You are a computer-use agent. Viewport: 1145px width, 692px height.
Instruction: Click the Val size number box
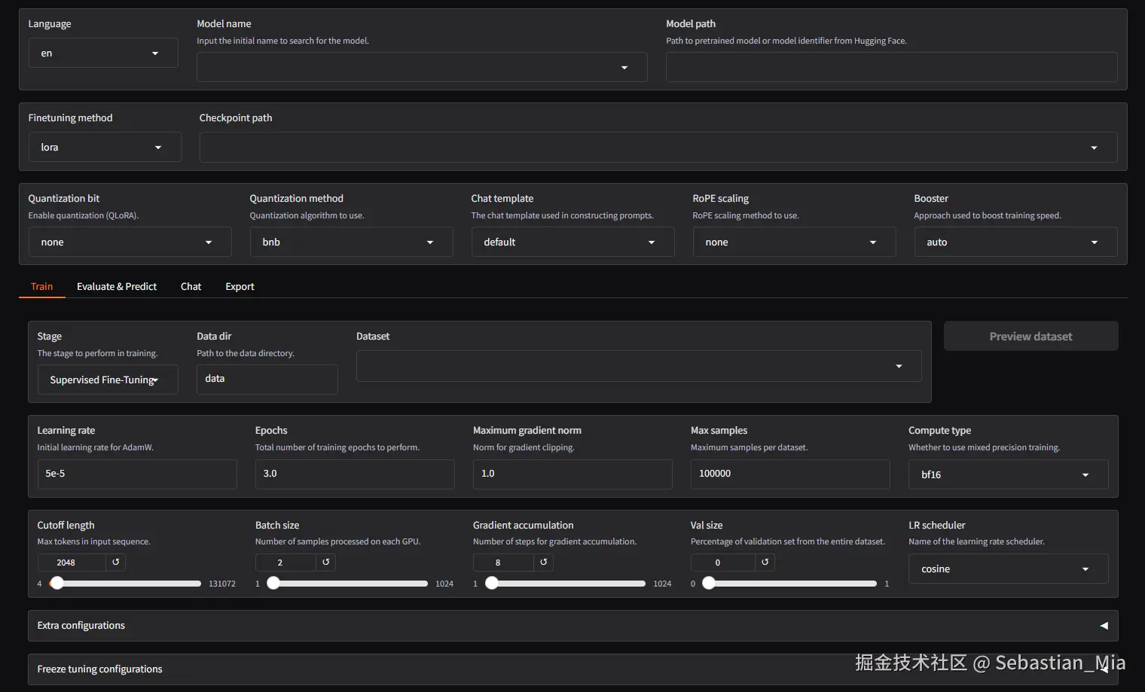click(x=723, y=562)
